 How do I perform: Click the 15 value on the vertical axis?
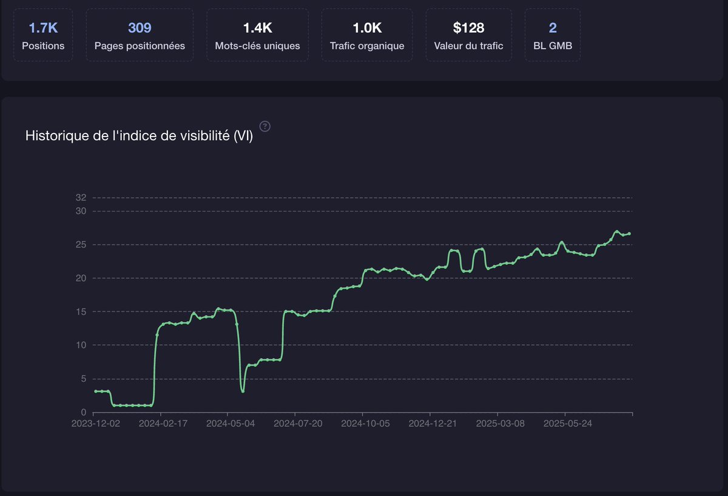81,312
